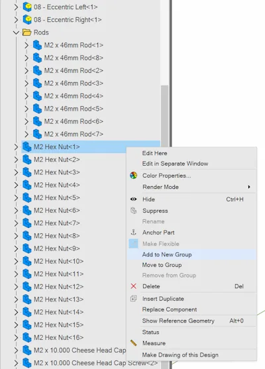Image resolution: width=265 pixels, height=369 pixels.
Task: Collapse the Rods folder
Action: tap(16, 32)
